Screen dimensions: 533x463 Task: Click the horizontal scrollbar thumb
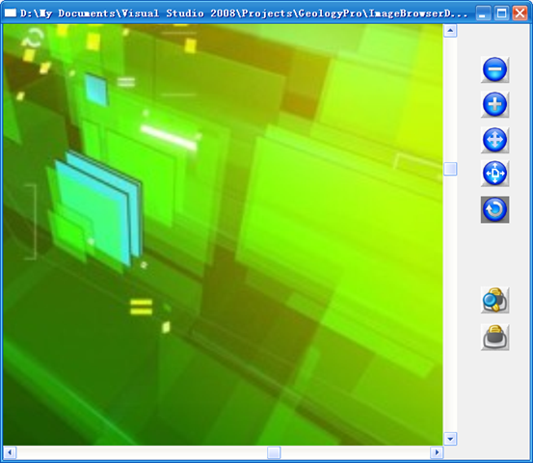click(x=274, y=452)
